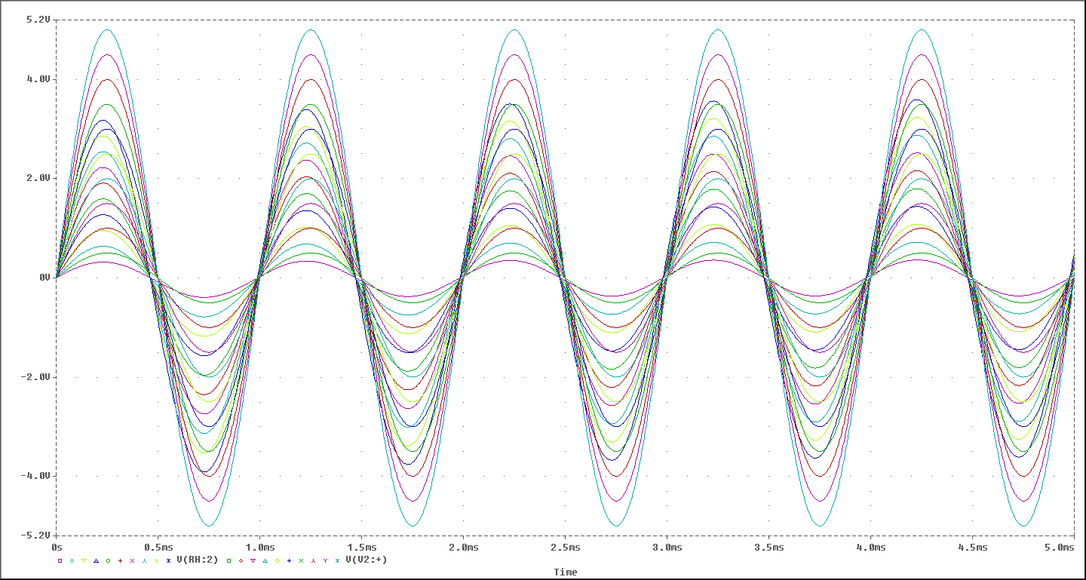Click the 5.2V Y-axis label
The width and height of the screenshot is (1086, 580).
38,19
